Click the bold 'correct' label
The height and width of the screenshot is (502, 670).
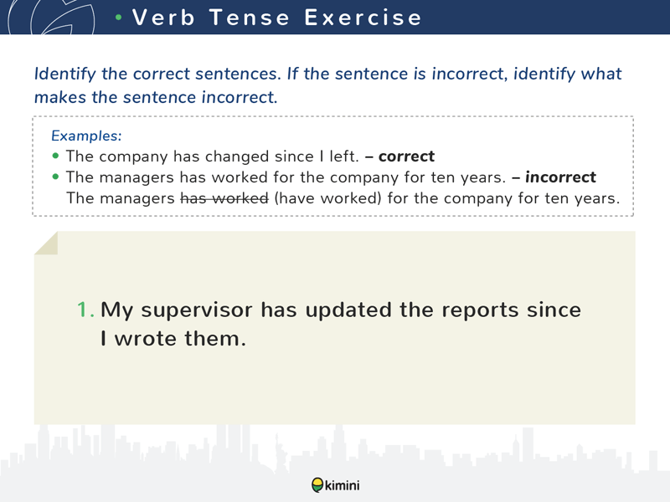tap(406, 156)
